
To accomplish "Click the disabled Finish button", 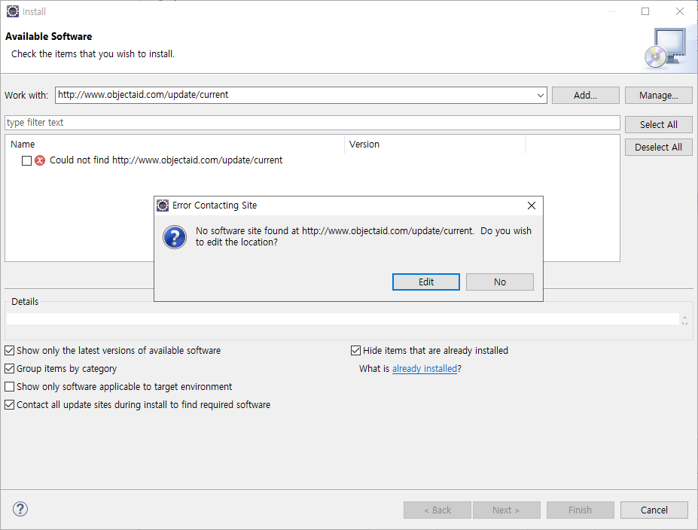I will pyautogui.click(x=580, y=510).
